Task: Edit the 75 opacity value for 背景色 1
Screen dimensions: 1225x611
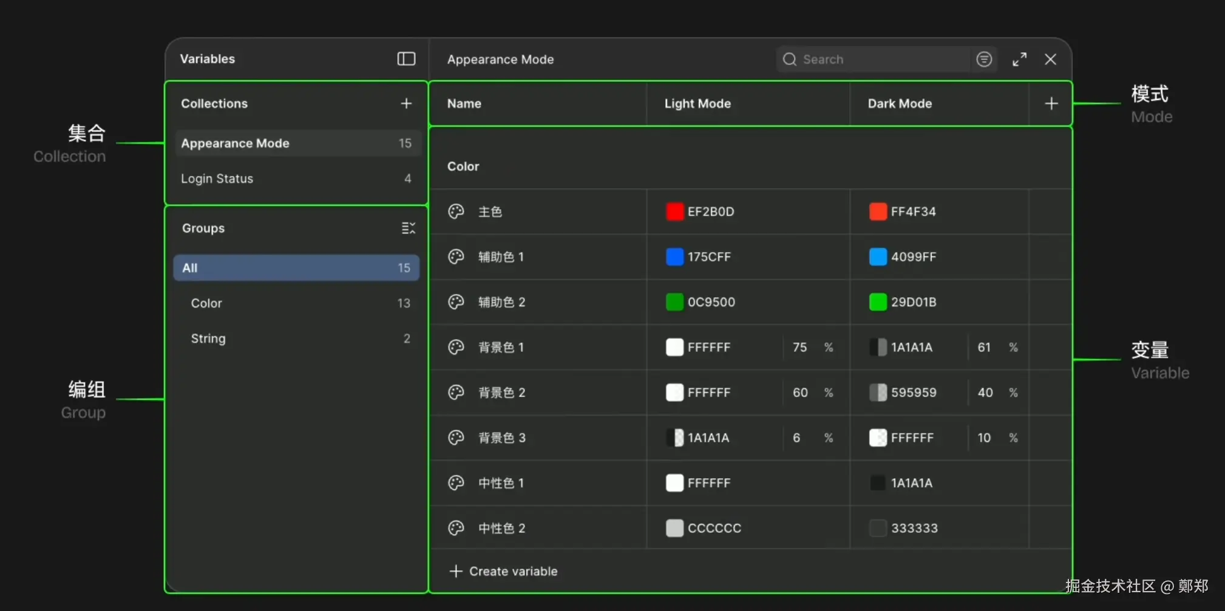Action: coord(800,347)
